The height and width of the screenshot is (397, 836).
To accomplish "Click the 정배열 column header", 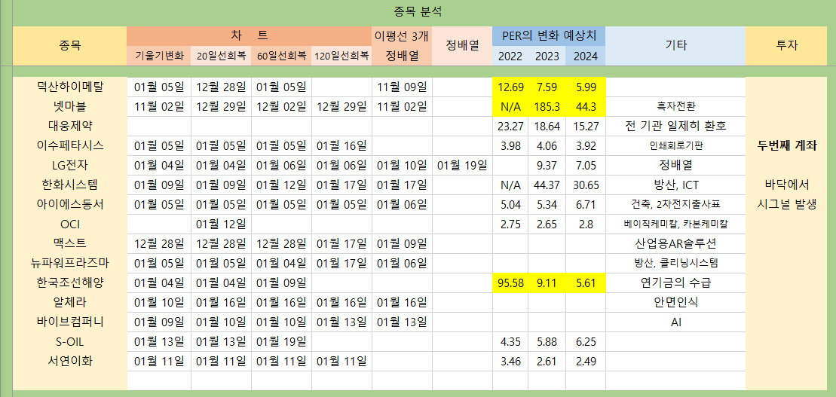I will [462, 45].
